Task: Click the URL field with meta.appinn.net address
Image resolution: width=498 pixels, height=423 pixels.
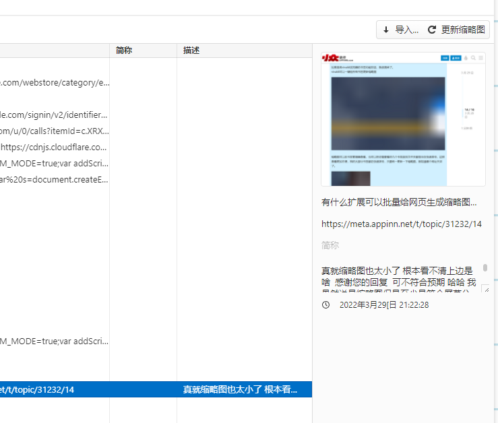Action: click(401, 224)
